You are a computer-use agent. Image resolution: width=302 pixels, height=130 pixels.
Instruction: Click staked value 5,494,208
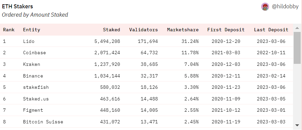107,41
